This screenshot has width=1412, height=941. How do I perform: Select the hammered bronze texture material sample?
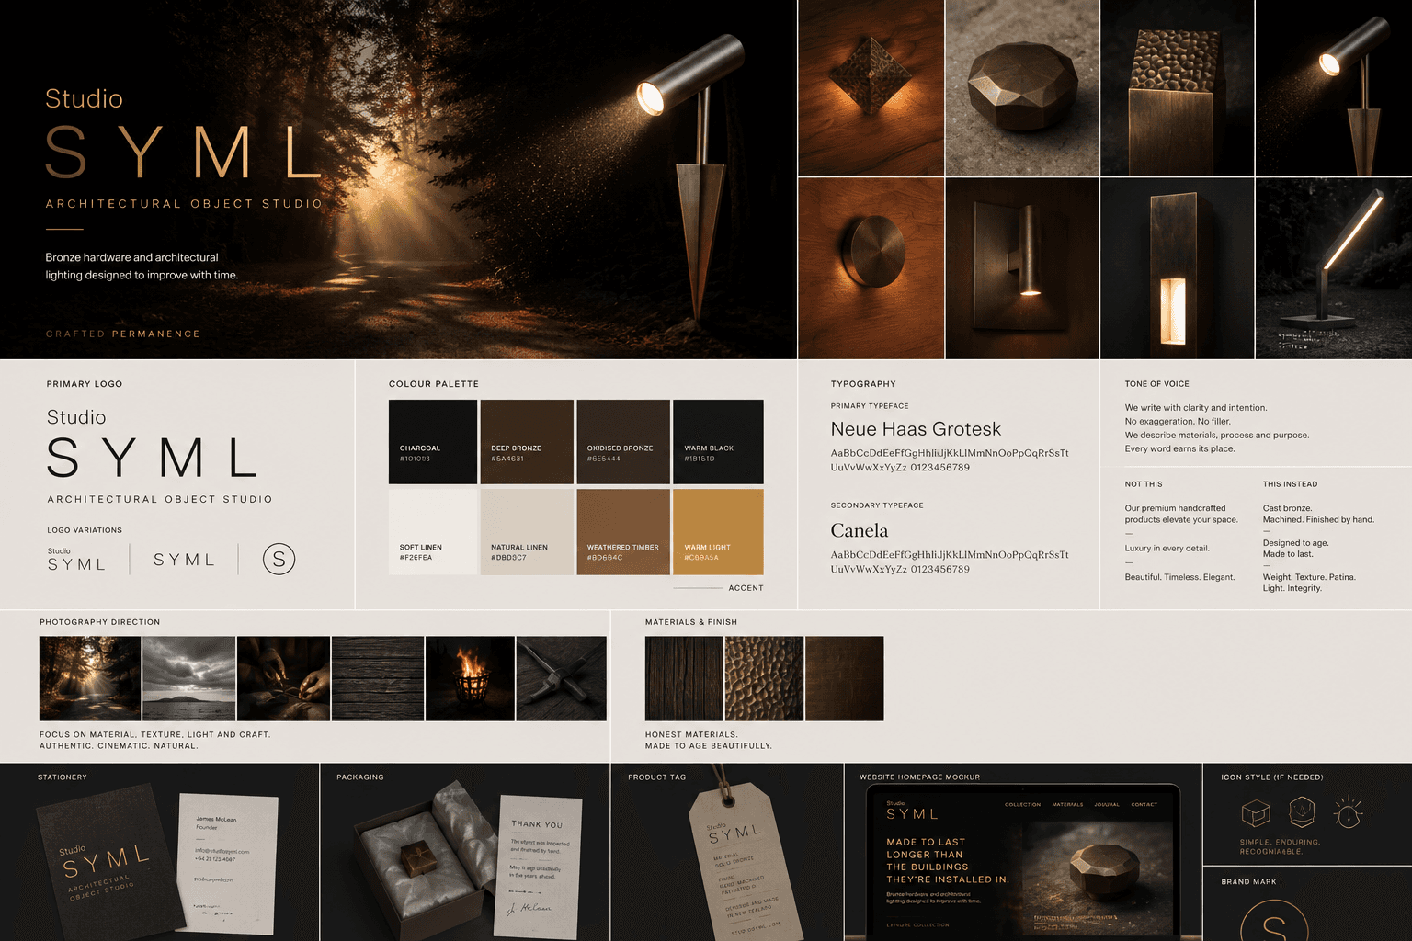tap(764, 678)
